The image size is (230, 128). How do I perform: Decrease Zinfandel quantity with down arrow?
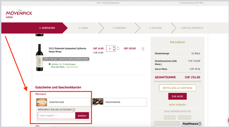[114, 50]
